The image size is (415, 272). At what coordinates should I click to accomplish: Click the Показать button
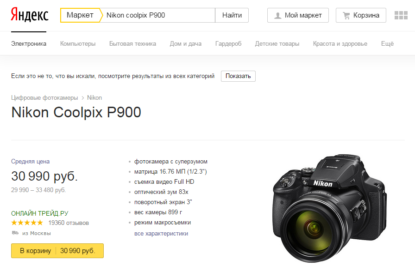click(x=238, y=76)
